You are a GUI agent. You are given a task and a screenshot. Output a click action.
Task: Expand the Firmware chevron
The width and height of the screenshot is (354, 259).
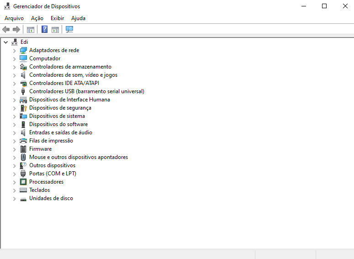[15, 149]
